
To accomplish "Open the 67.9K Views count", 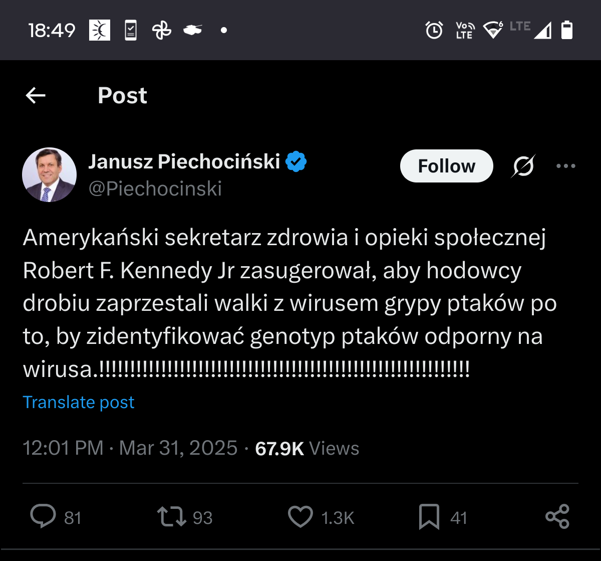I will tap(307, 448).
